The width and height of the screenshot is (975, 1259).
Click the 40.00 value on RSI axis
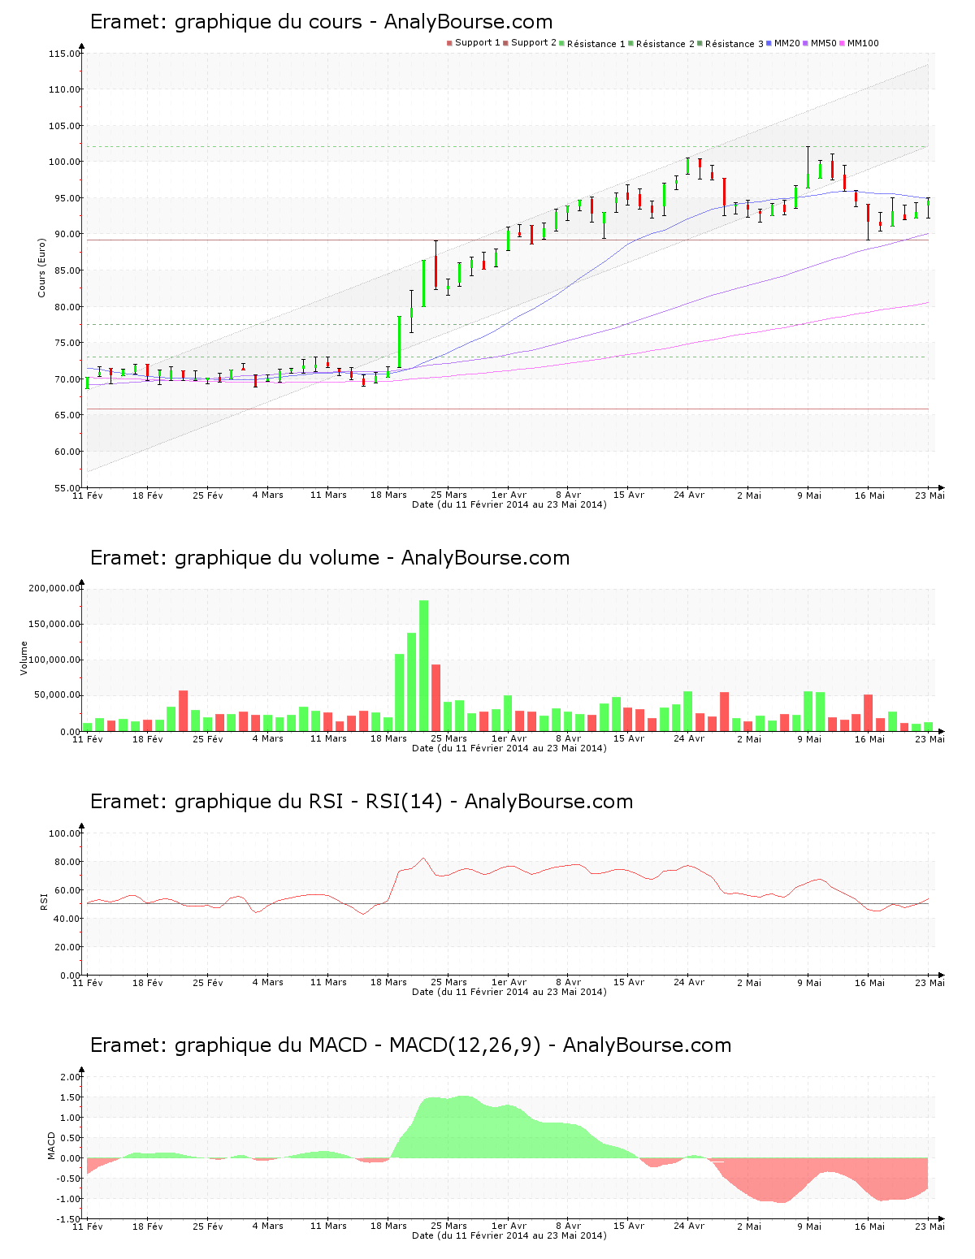pyautogui.click(x=67, y=919)
